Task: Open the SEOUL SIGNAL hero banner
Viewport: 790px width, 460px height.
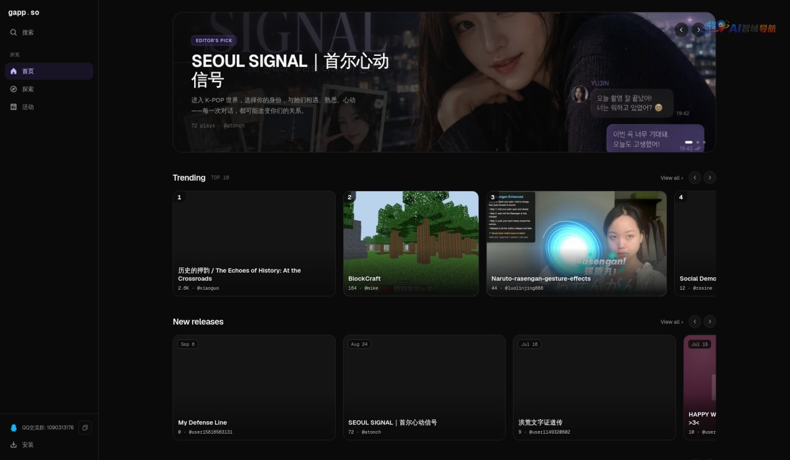Action: pyautogui.click(x=444, y=82)
